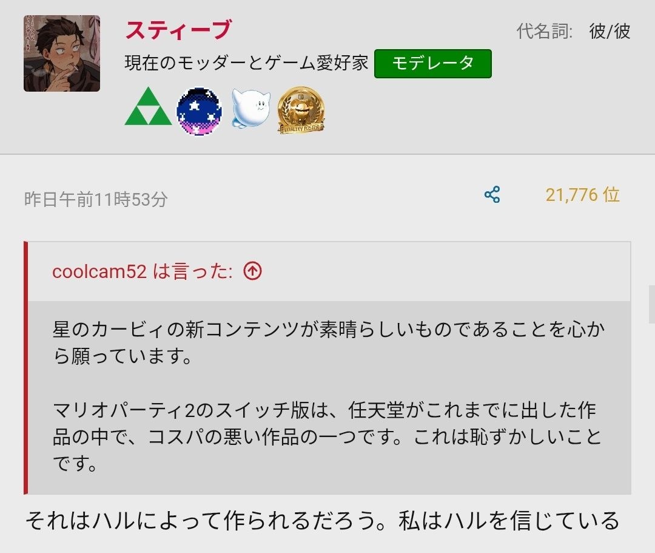Click the 彼/彼 pronoun value
Viewport: 655px width, 553px height.
tap(610, 32)
